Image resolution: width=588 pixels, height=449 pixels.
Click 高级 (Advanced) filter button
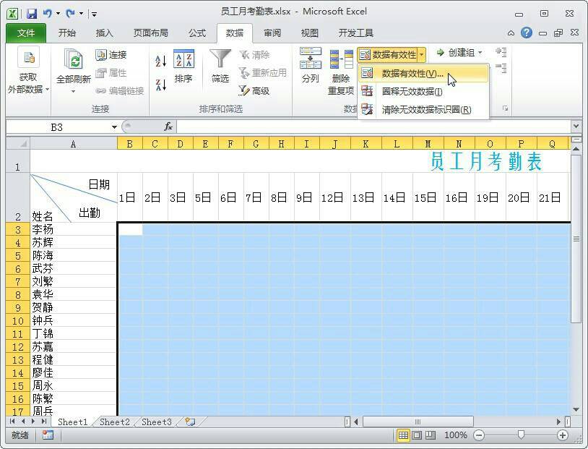click(x=254, y=90)
